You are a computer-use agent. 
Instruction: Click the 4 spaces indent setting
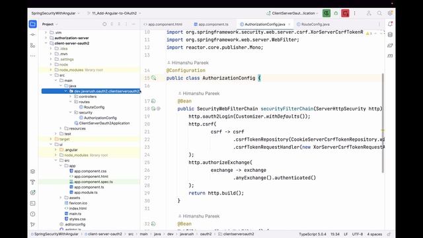tap(375, 234)
